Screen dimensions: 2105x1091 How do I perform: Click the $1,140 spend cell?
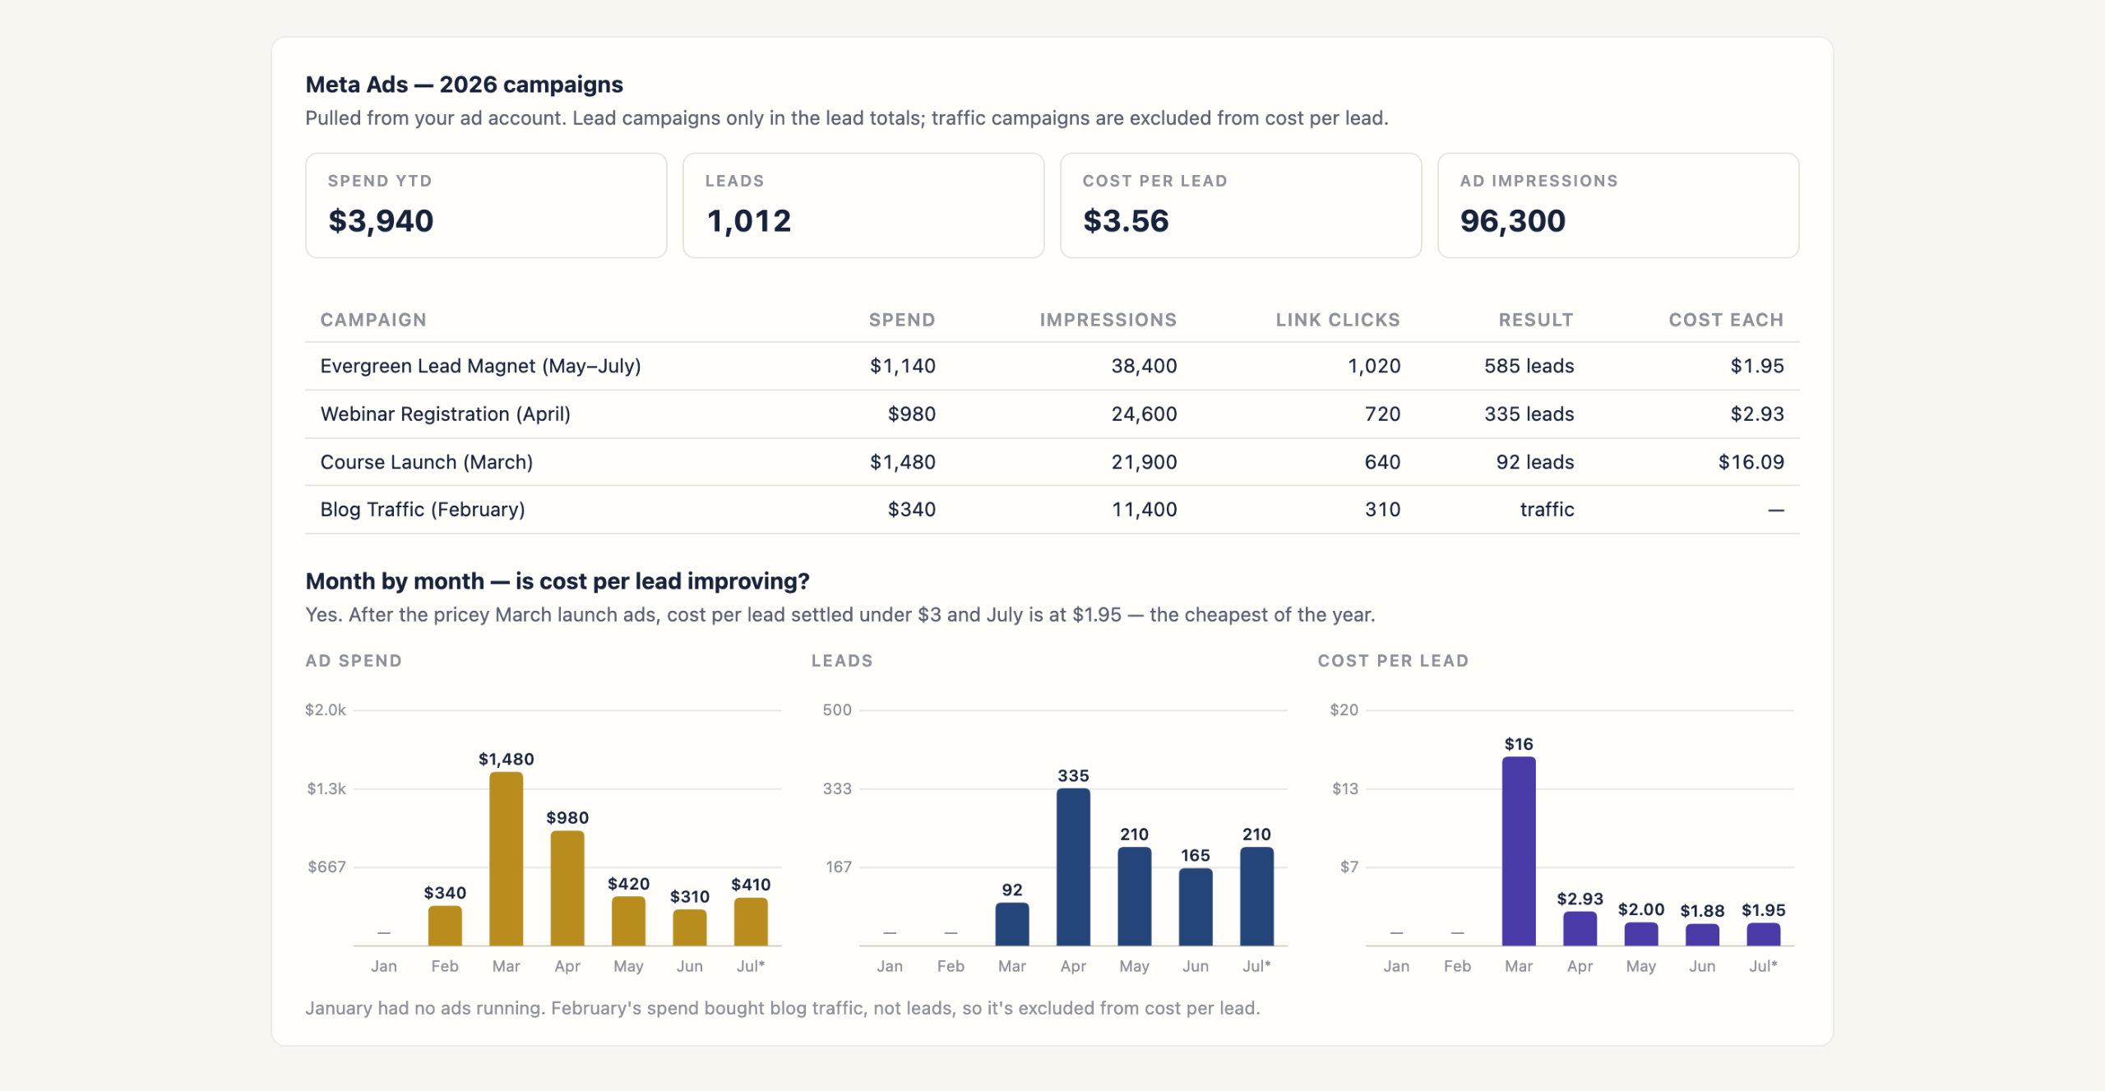coord(903,366)
